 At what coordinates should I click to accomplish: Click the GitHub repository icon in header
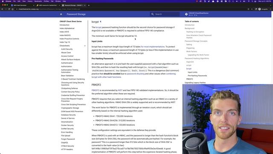pyautogui.click(x=186, y=14)
